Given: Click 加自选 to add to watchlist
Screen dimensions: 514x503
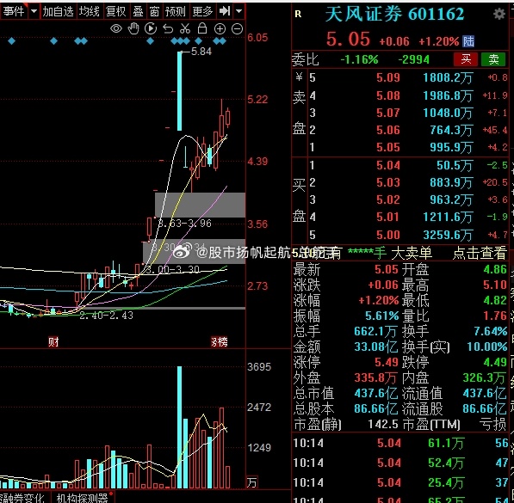Looking at the screenshot, I should [58, 11].
